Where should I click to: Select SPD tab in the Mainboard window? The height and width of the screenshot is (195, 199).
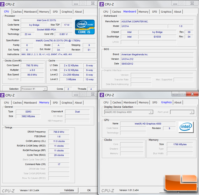click(154, 12)
